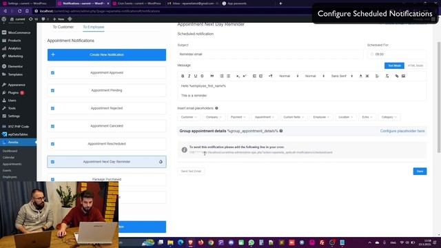Switch to HTML Mode editor
Screen dimensions: 441x248
tap(416, 65)
